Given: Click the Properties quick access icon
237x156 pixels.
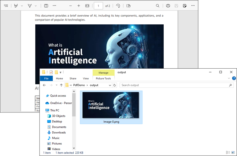Looking at the screenshot, I should point(51,72).
